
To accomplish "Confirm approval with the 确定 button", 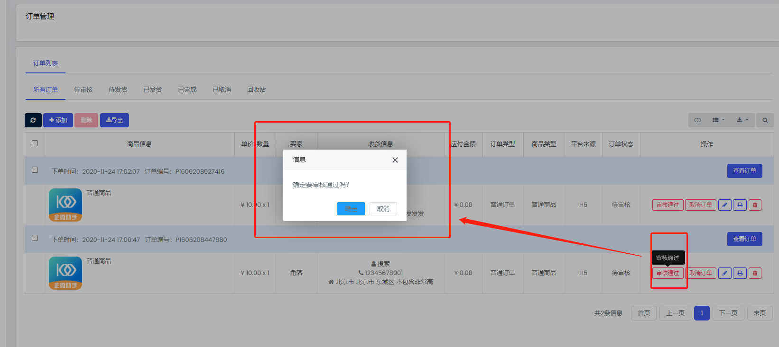I will pyautogui.click(x=351, y=209).
